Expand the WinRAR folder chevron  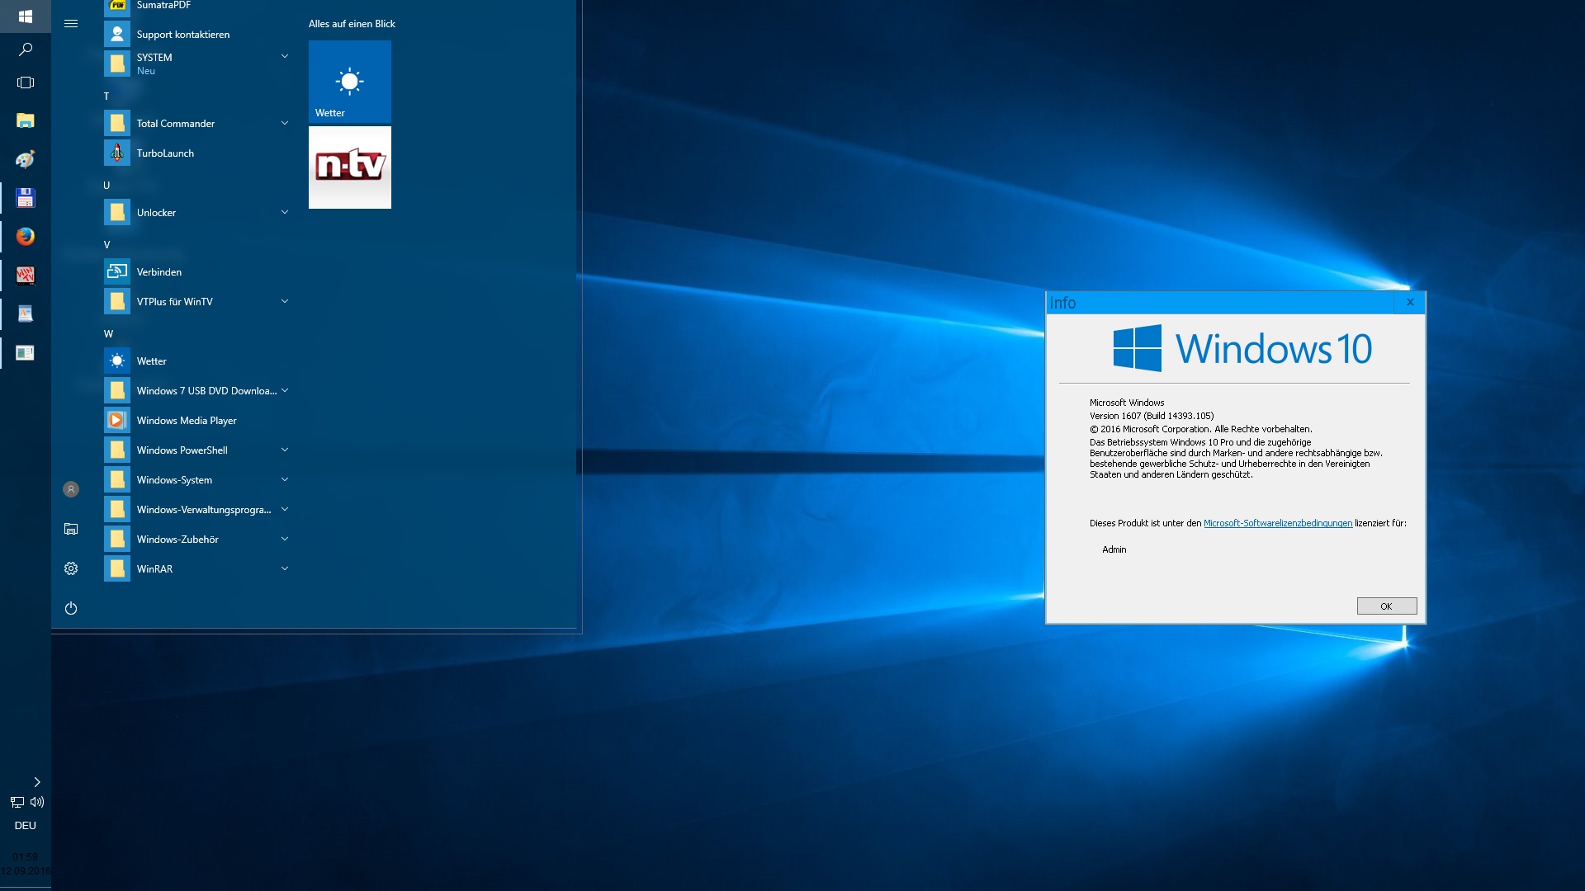pyautogui.click(x=284, y=569)
